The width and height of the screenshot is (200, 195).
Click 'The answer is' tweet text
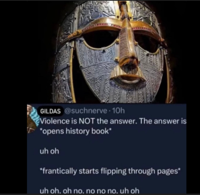(163, 121)
